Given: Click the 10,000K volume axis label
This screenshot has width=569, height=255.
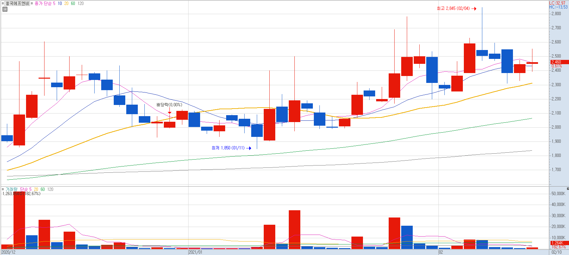Looking at the screenshot, I should 558,238.
